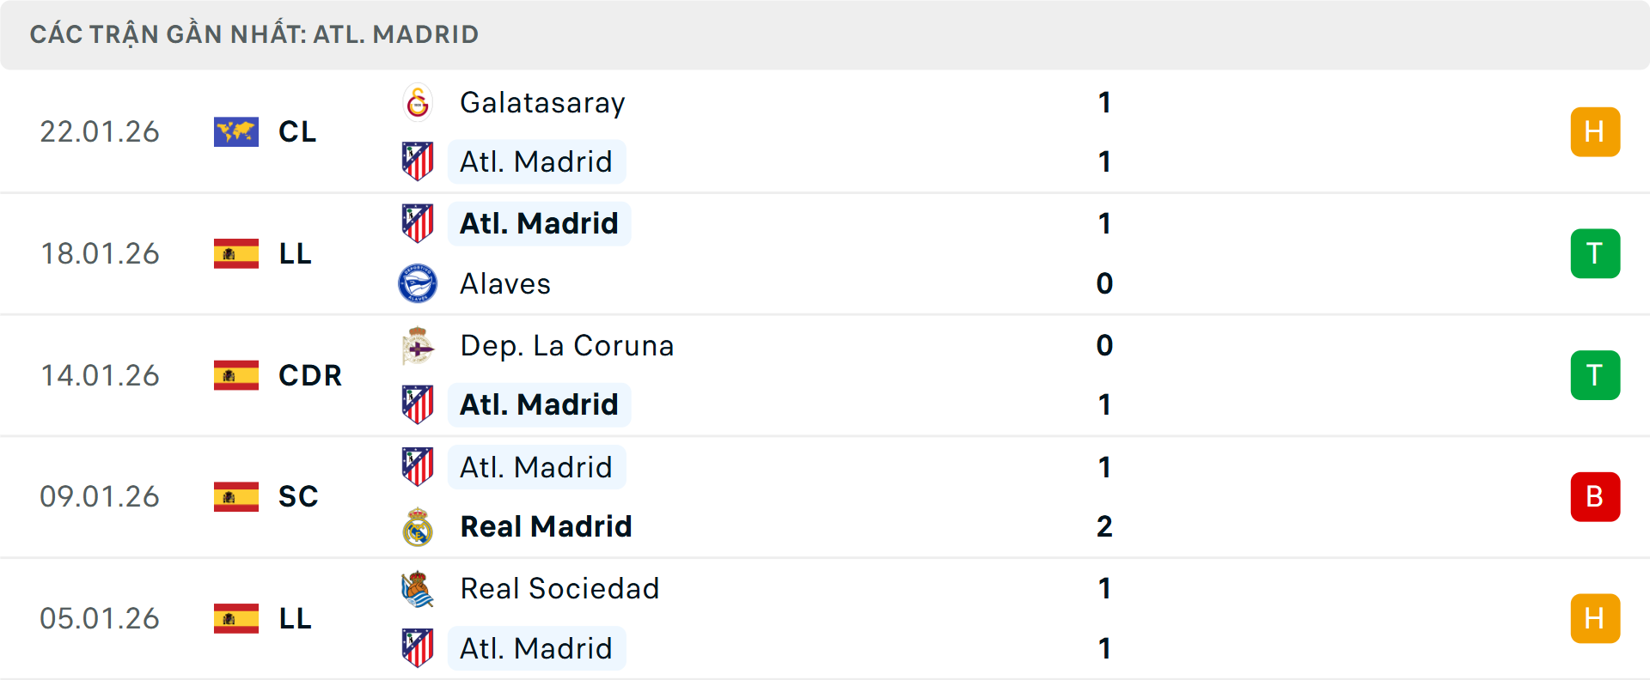Click the CÁC TRẬN GẦN NHẤT header
Viewport: 1650px width, 680px height.
255,33
